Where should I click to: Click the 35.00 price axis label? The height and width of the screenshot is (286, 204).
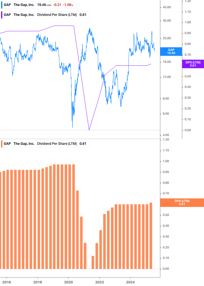point(167,20)
